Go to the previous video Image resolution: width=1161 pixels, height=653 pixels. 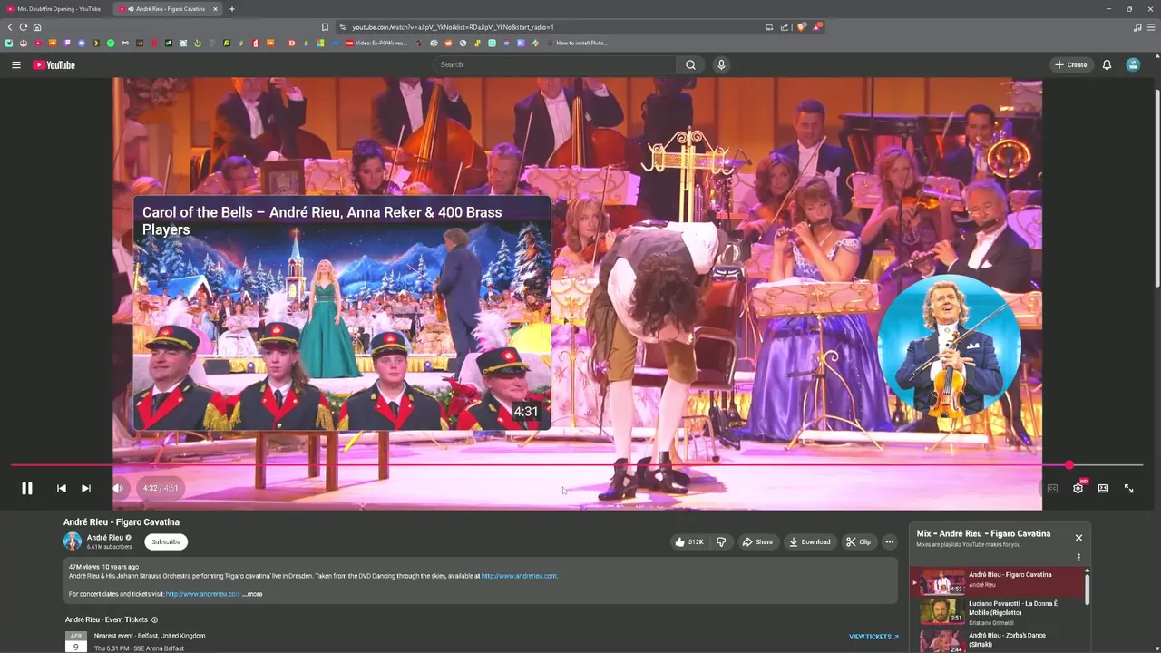point(61,488)
